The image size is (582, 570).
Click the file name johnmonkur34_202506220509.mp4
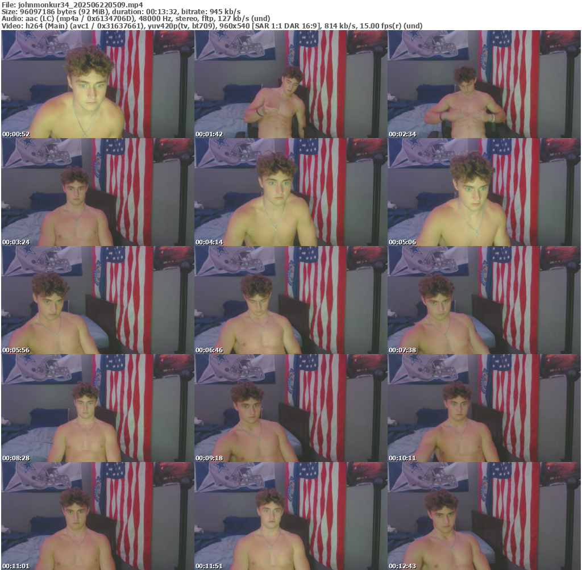[x=80, y=5]
